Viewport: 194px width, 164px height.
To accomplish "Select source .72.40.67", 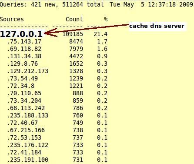I will [22, 123].
